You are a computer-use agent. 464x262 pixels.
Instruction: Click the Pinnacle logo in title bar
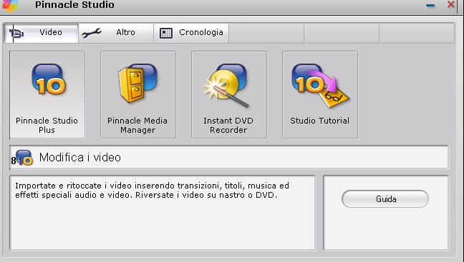click(x=11, y=6)
